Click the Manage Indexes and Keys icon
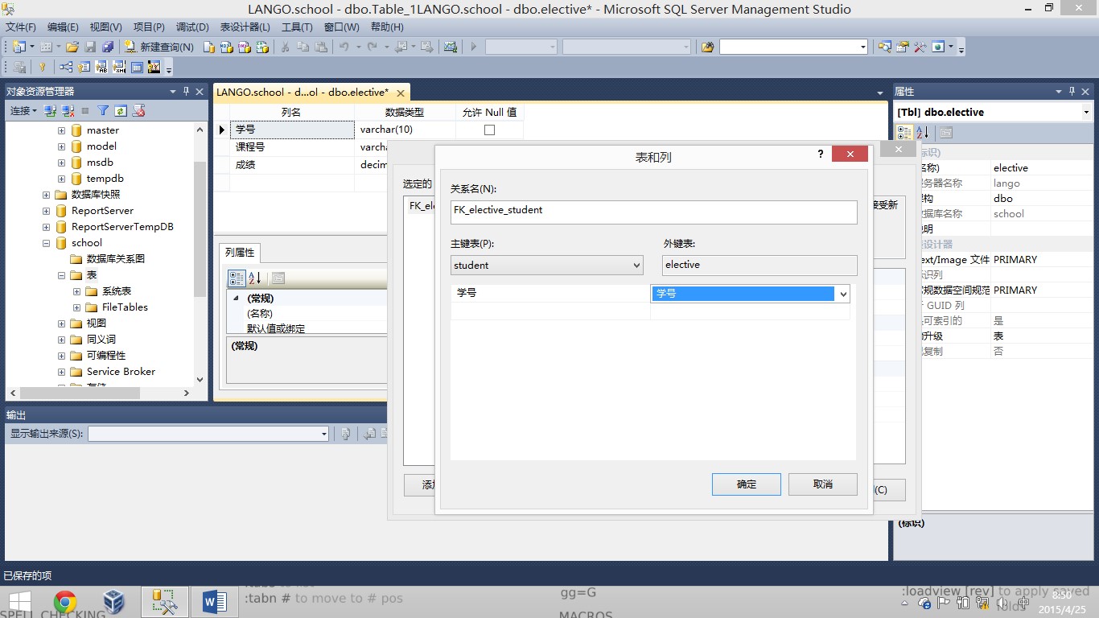Screen dimensions: 1099x618 tap(84, 67)
